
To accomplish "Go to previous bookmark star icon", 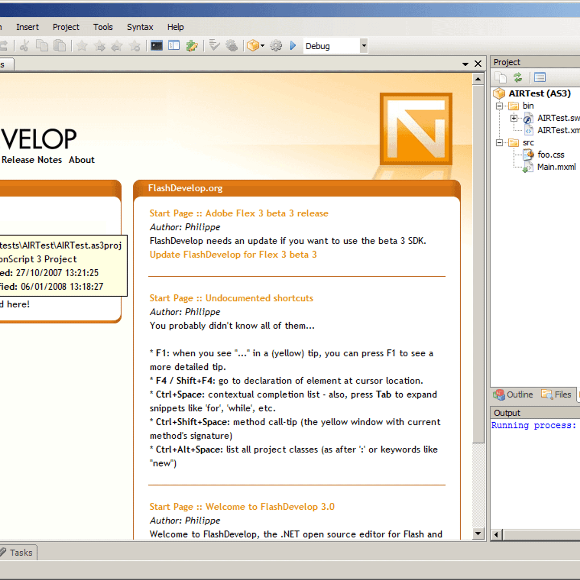I will (x=117, y=46).
